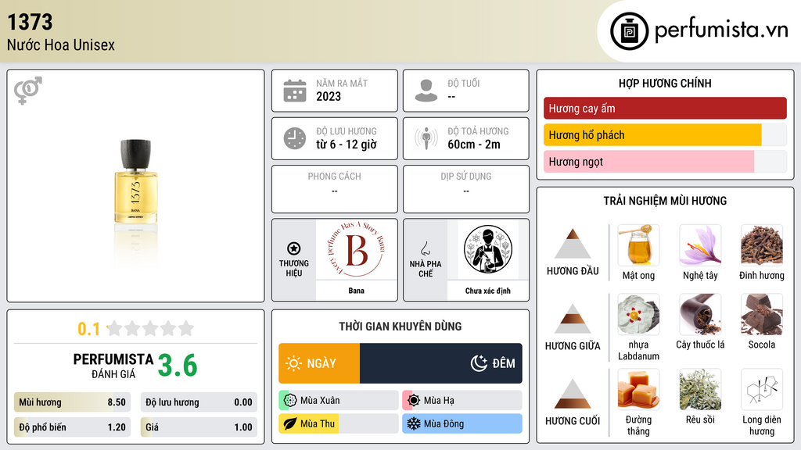Click the release year 2023 value

(x=329, y=97)
